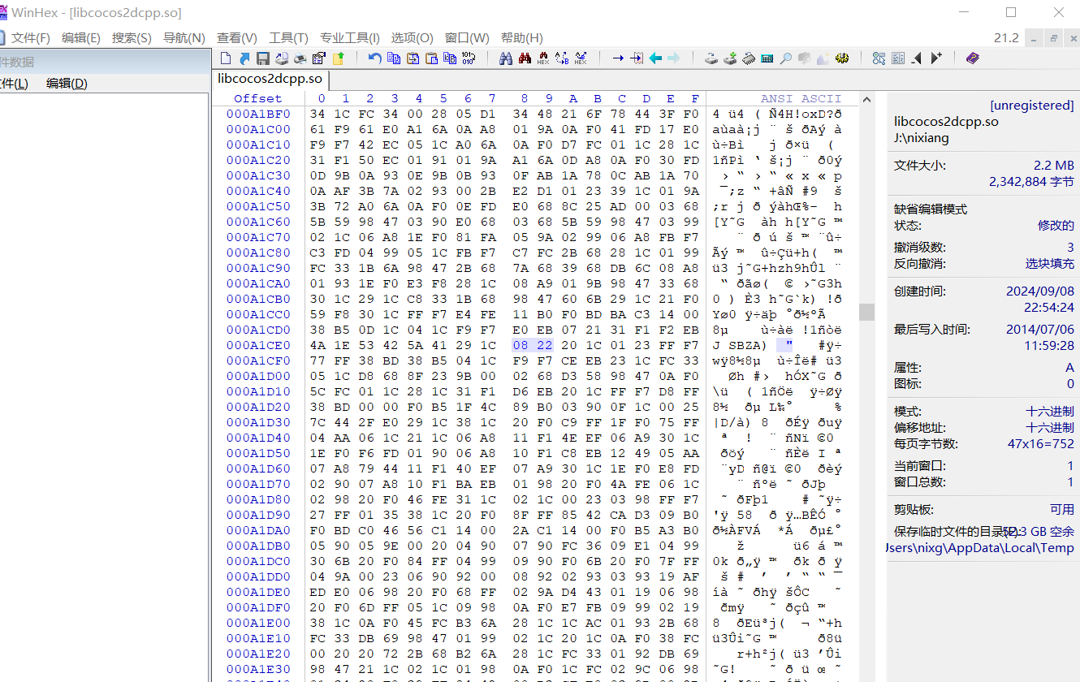
Task: Click the version number 21.2
Action: coord(1006,38)
